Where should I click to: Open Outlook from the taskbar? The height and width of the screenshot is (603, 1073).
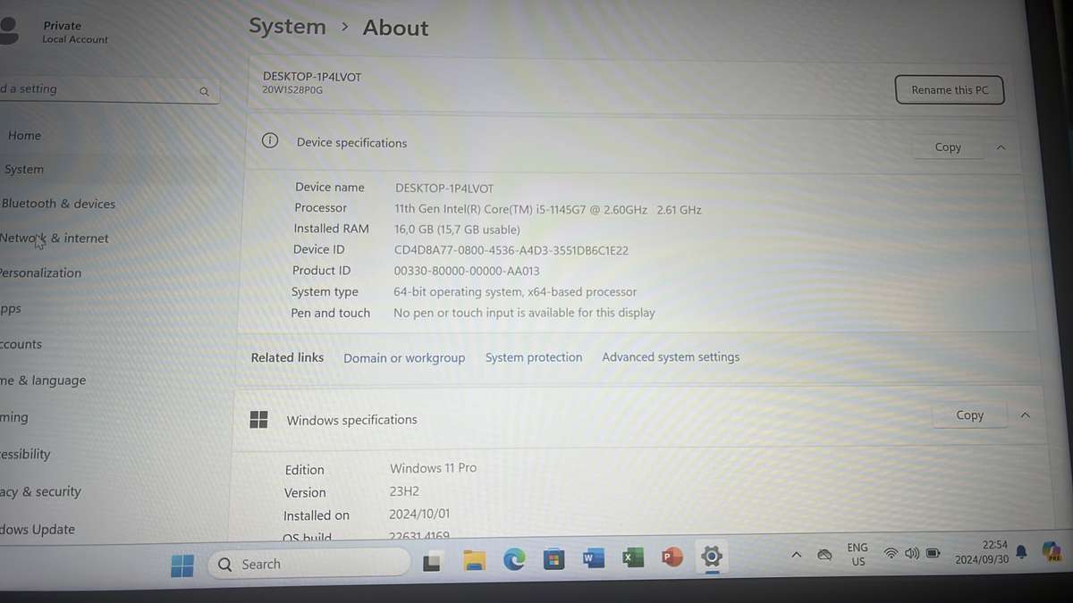pyautogui.click(x=553, y=557)
